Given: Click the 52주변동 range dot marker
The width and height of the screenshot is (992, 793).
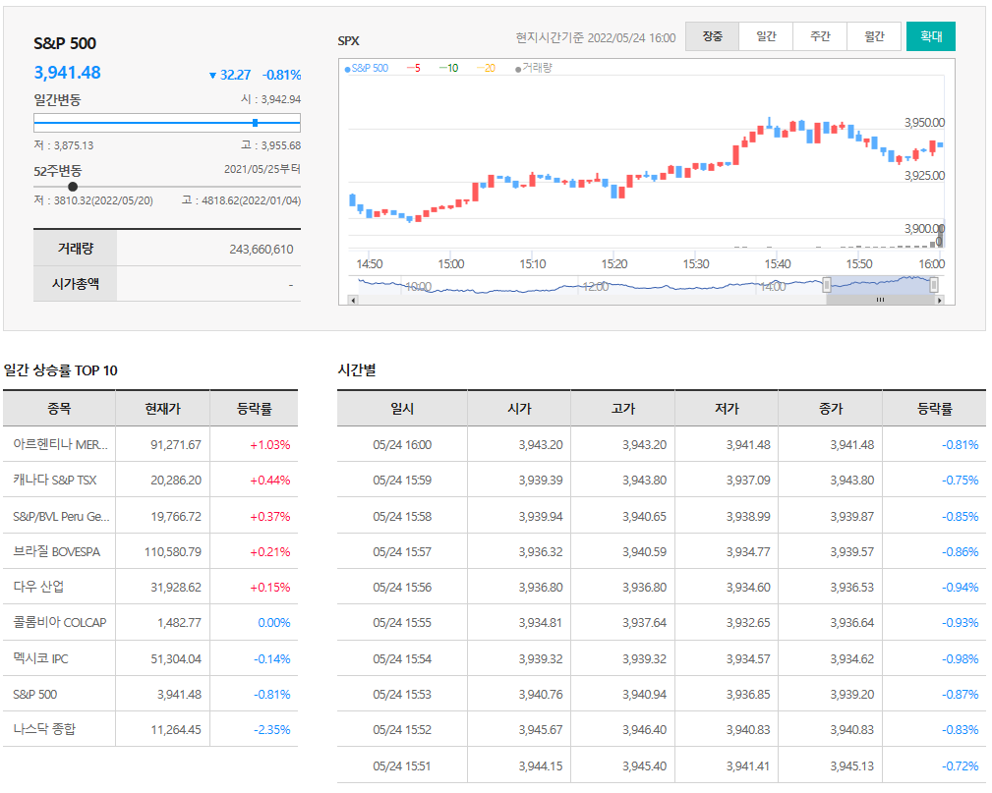Looking at the screenshot, I should tap(73, 187).
